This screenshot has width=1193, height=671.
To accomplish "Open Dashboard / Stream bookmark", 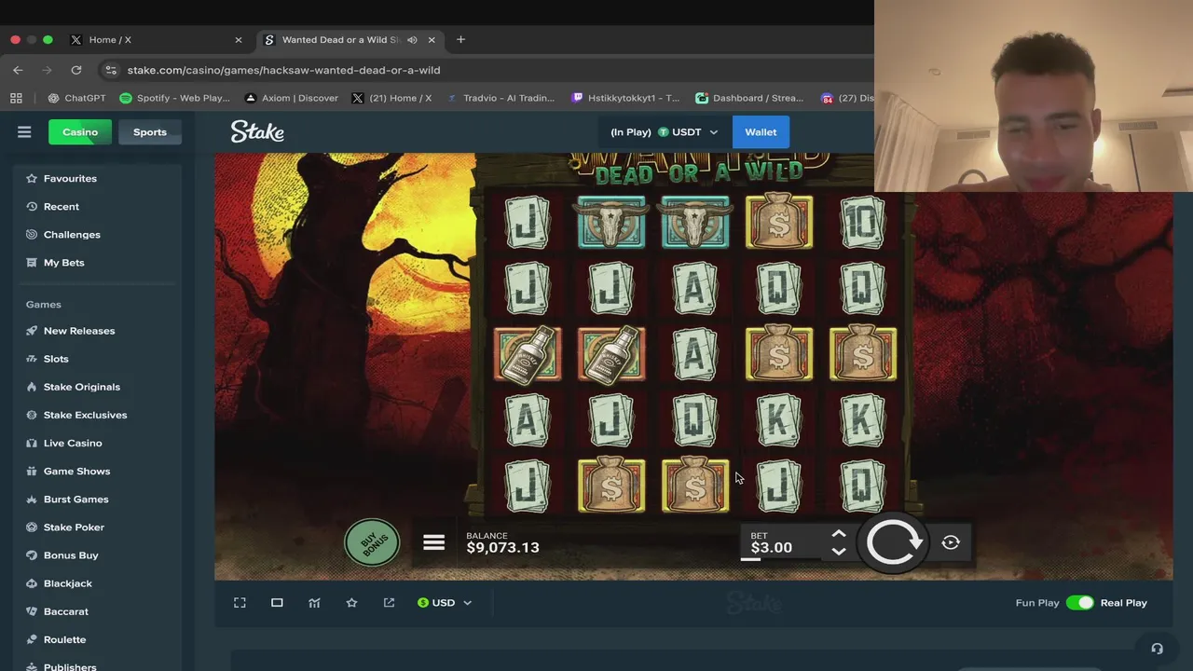I will 749,98.
